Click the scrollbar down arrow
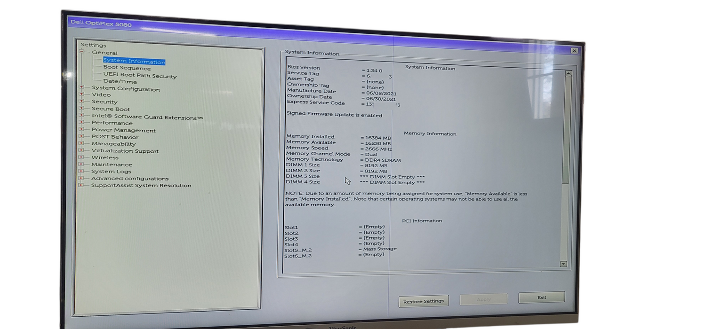Screen dimensions: 713x329 [x=564, y=264]
